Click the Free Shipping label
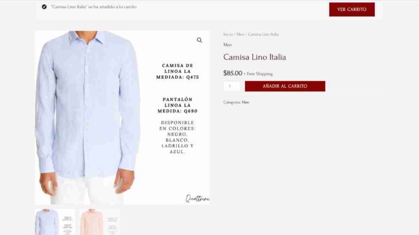The height and width of the screenshot is (235, 419). 258,74
